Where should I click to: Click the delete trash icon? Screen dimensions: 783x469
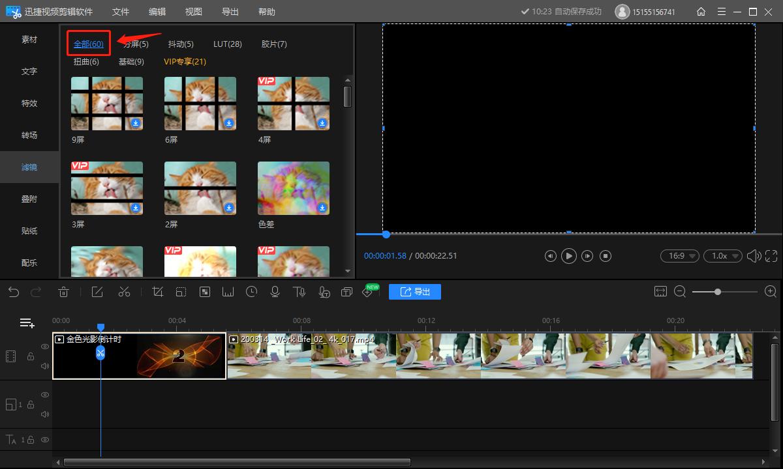(x=64, y=292)
